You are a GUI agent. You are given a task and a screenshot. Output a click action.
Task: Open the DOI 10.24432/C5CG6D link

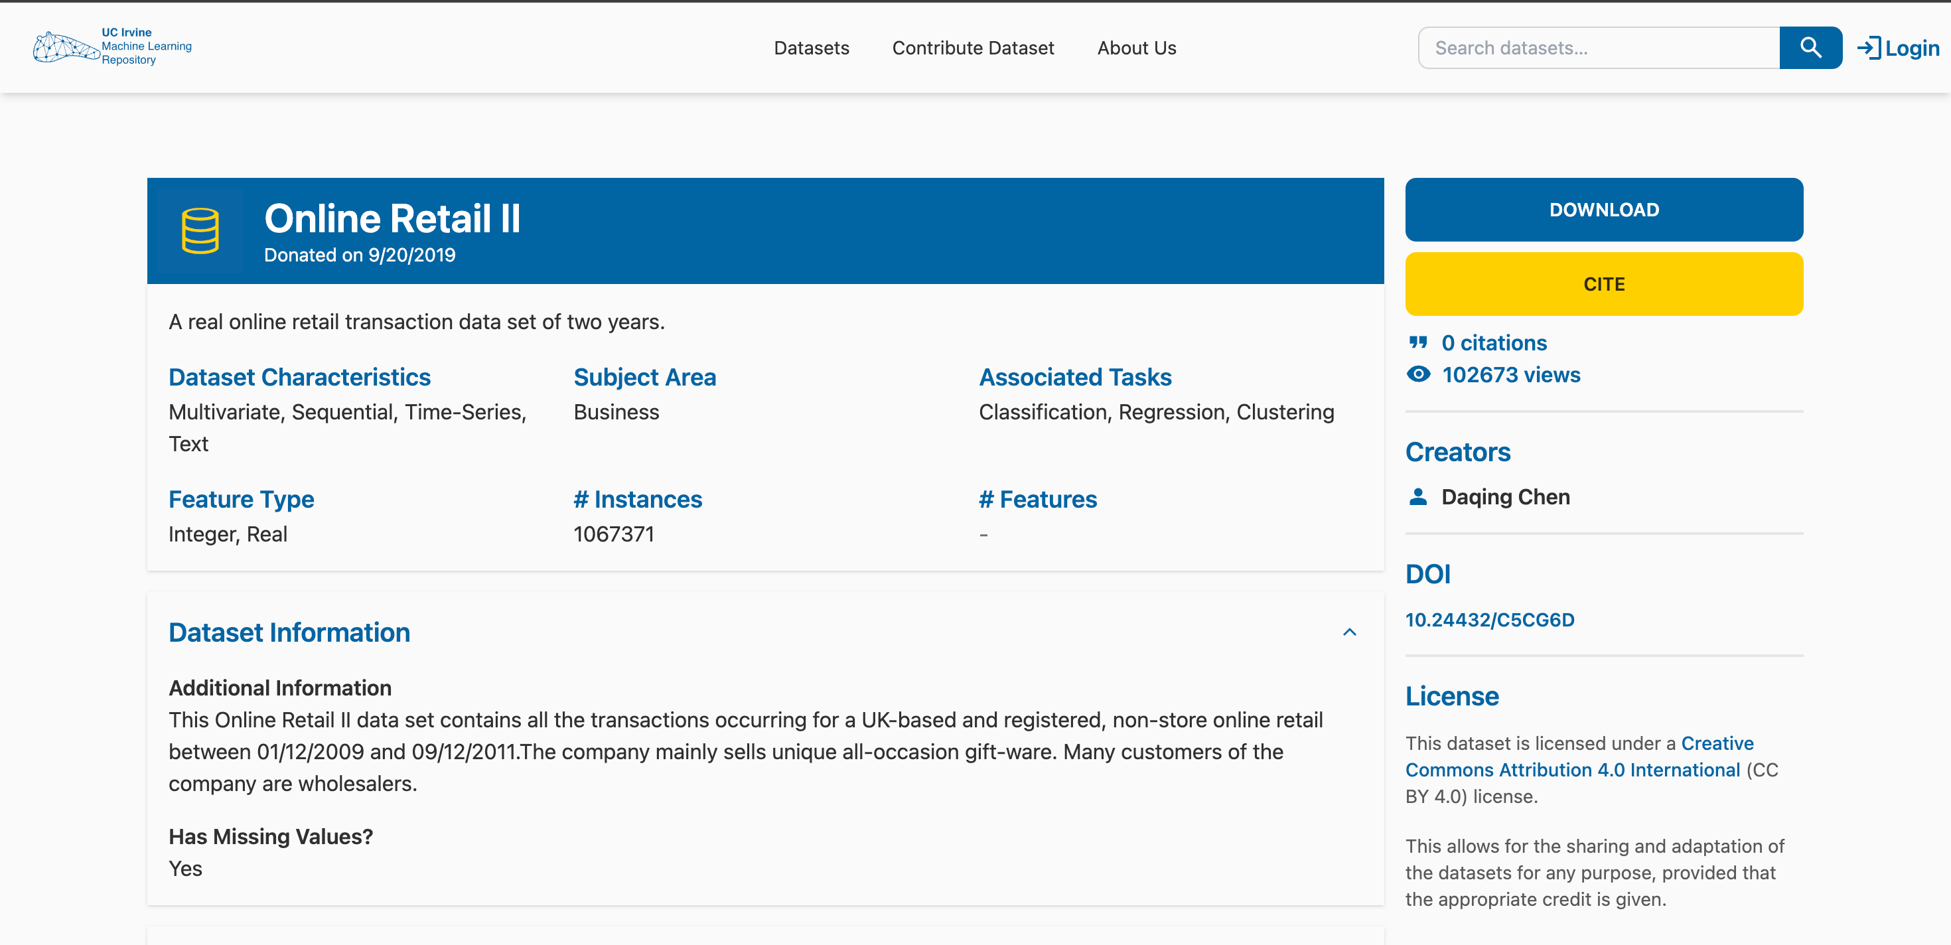1489,619
